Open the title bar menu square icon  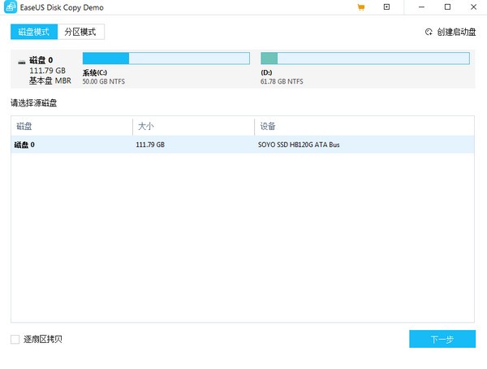(x=386, y=7)
